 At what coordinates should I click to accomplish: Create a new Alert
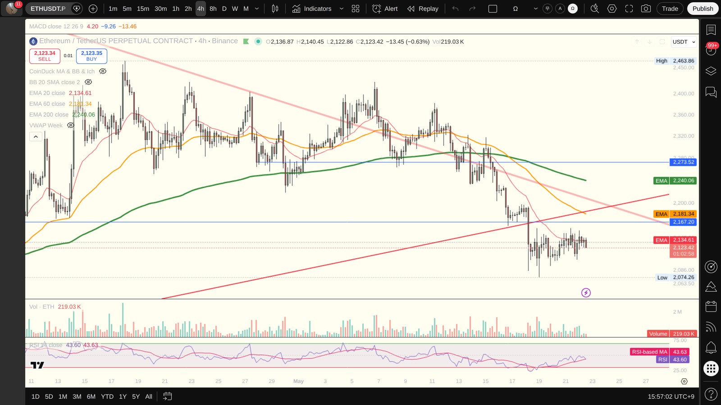point(385,9)
